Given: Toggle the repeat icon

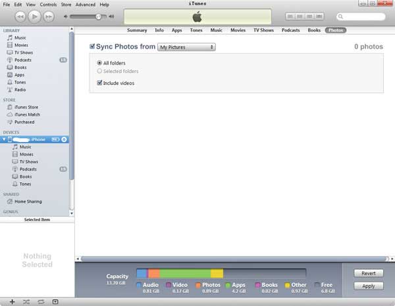Looking at the screenshot, I should (41, 301).
